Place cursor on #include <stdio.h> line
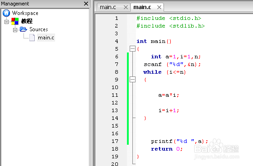This screenshot has width=253, height=166. [169, 18]
